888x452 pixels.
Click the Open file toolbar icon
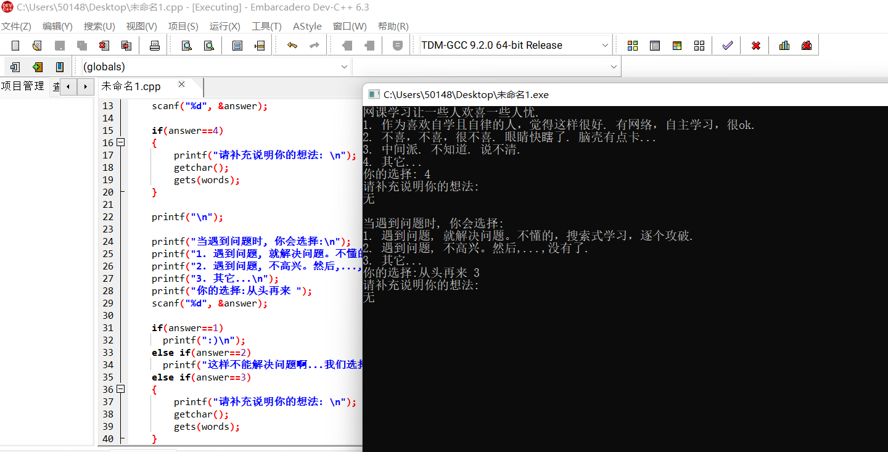click(x=37, y=46)
